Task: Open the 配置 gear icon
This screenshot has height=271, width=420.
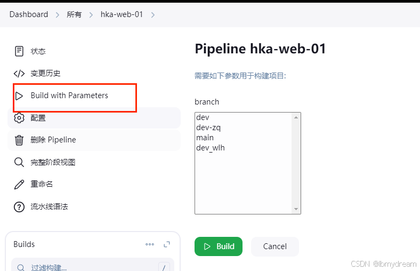Action: point(19,118)
